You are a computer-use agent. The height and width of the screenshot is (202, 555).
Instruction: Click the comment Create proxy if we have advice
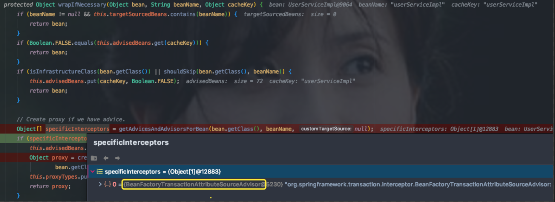(71, 119)
